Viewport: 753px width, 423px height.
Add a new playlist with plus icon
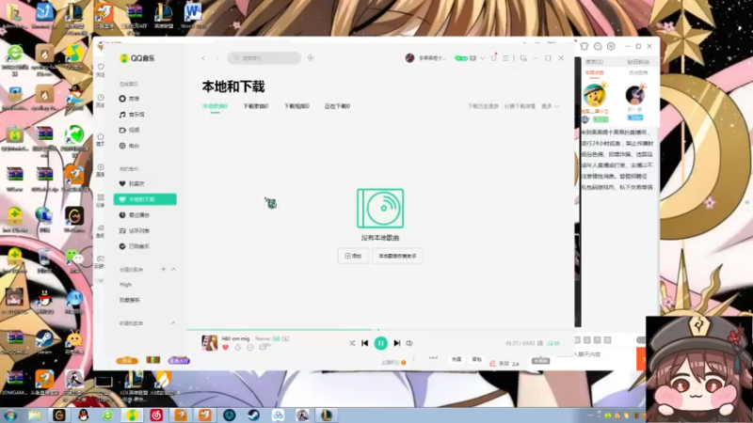[x=163, y=270]
